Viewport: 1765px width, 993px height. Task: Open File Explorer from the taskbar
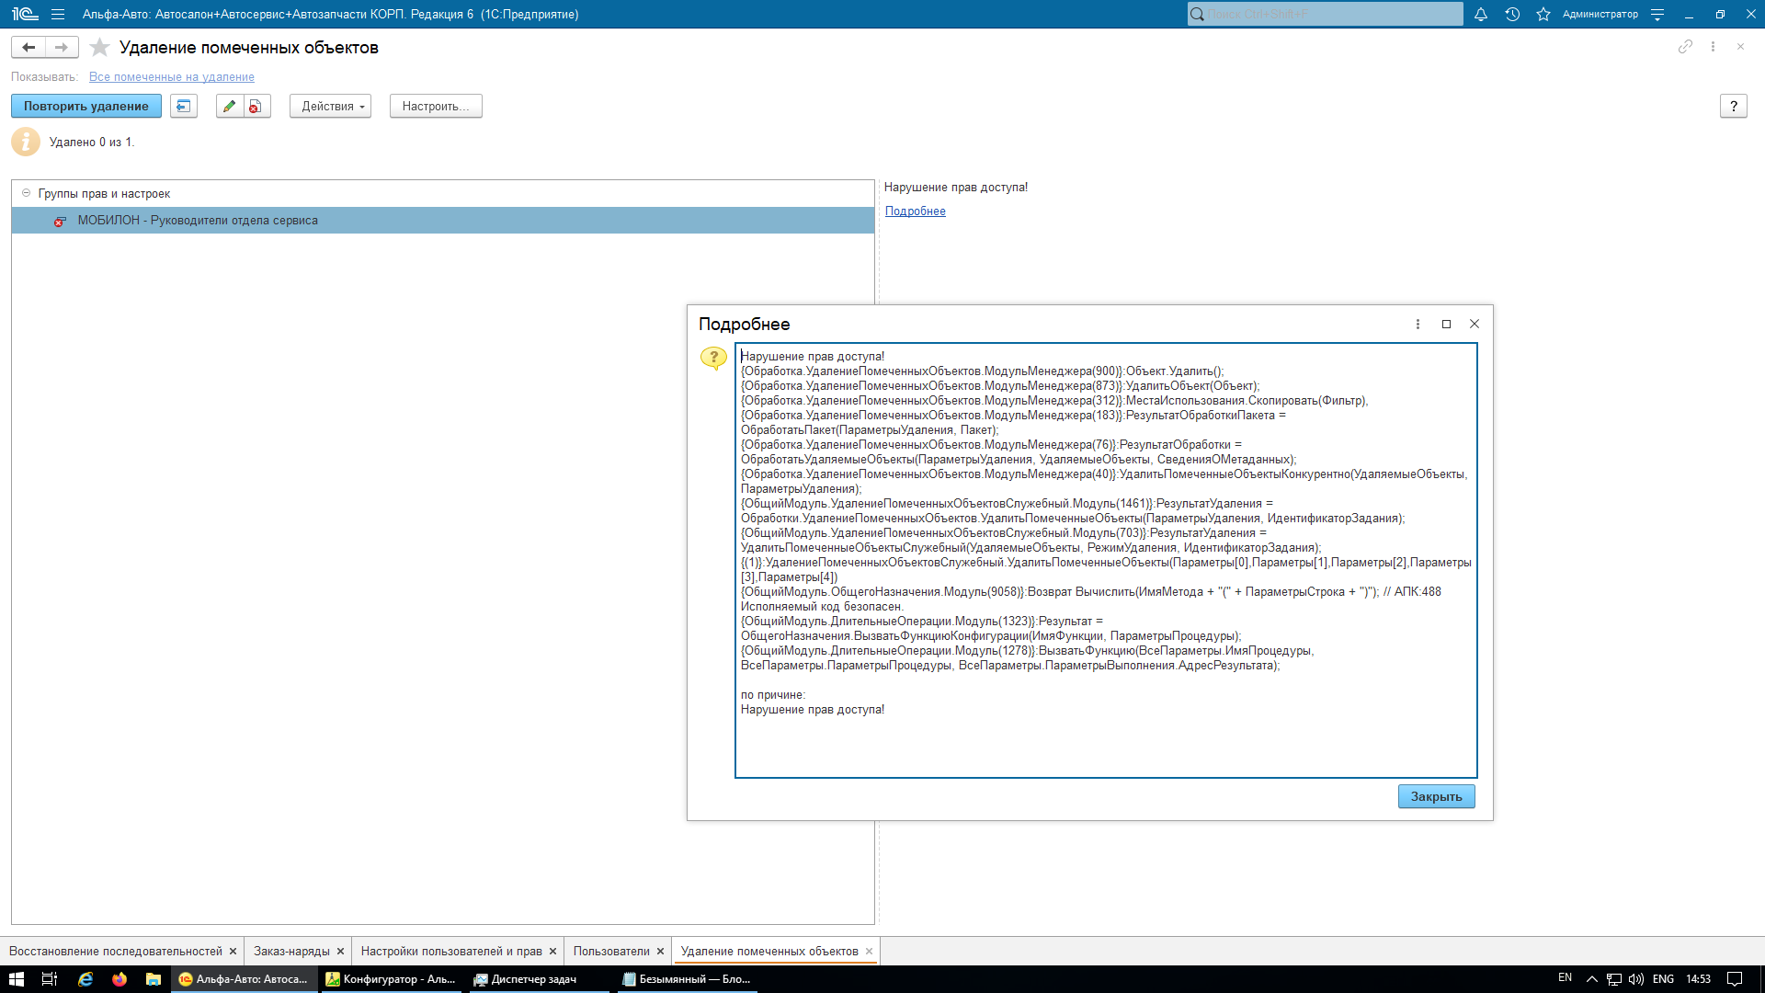pos(154,979)
